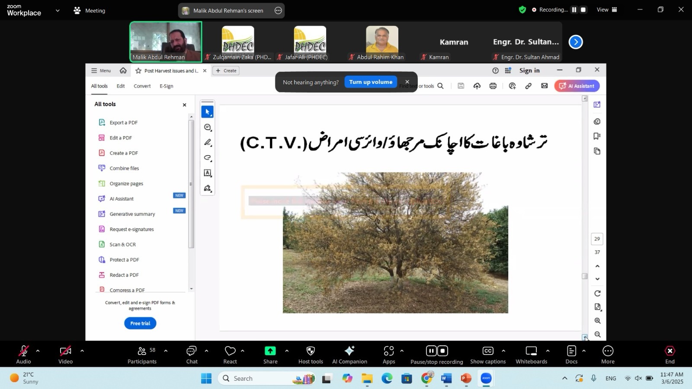Expand the video options arrow
The height and width of the screenshot is (389, 692).
click(x=82, y=351)
